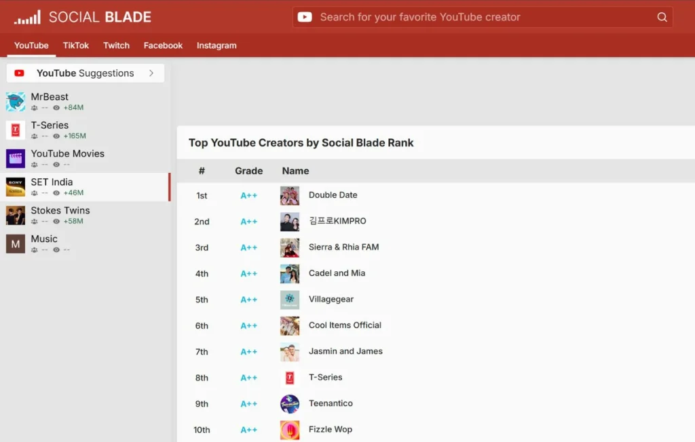Open the YouTube Movies clapperboard icon
Image resolution: width=695 pixels, height=442 pixels.
tap(16, 159)
